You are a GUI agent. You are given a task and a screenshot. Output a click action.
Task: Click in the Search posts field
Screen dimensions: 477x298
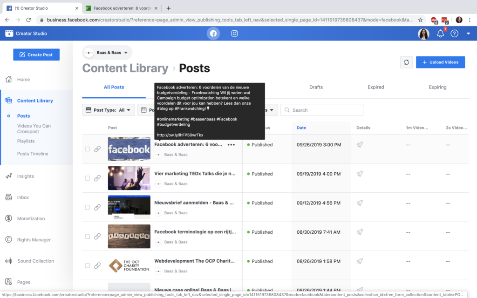[322, 110]
